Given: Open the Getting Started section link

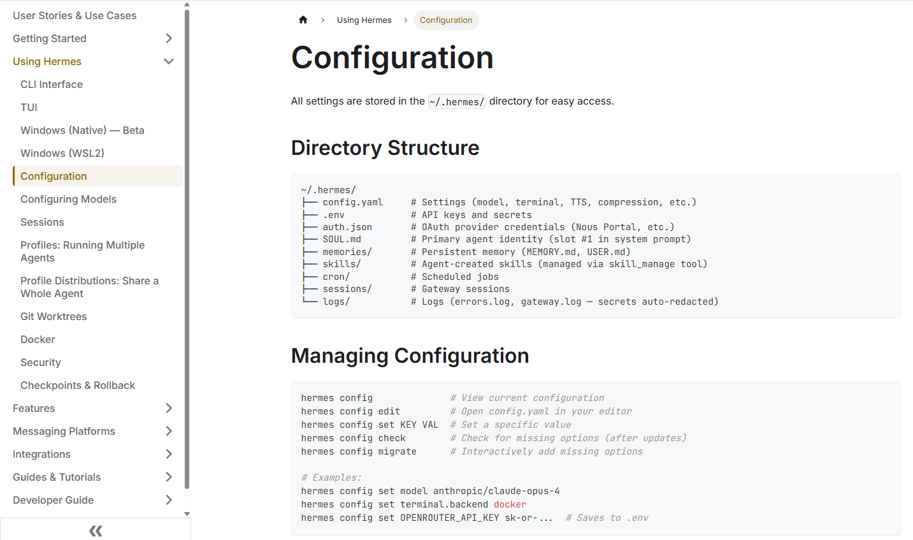Looking at the screenshot, I should click(50, 38).
